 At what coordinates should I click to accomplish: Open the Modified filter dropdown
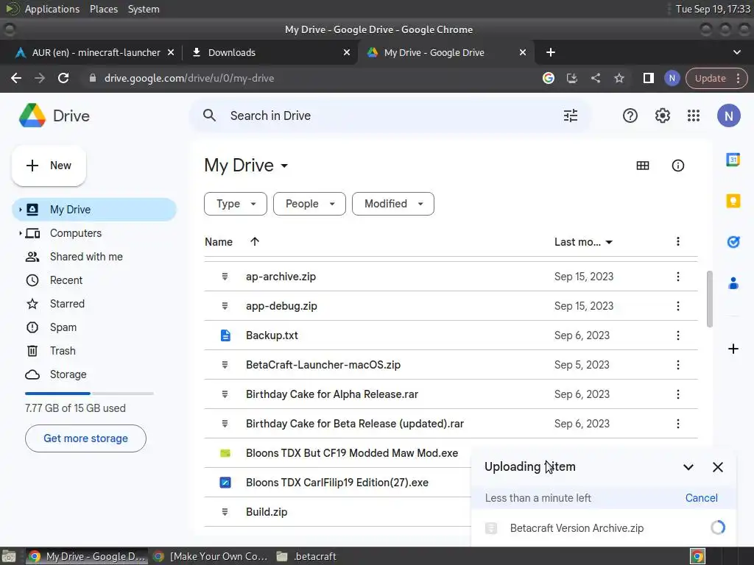393,204
